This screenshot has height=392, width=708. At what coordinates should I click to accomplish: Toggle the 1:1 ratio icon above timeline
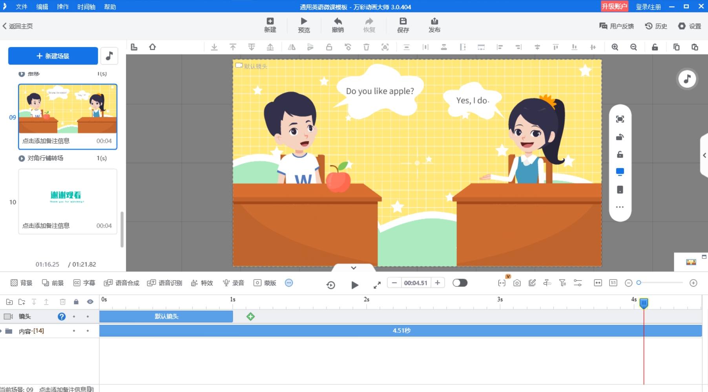point(613,283)
